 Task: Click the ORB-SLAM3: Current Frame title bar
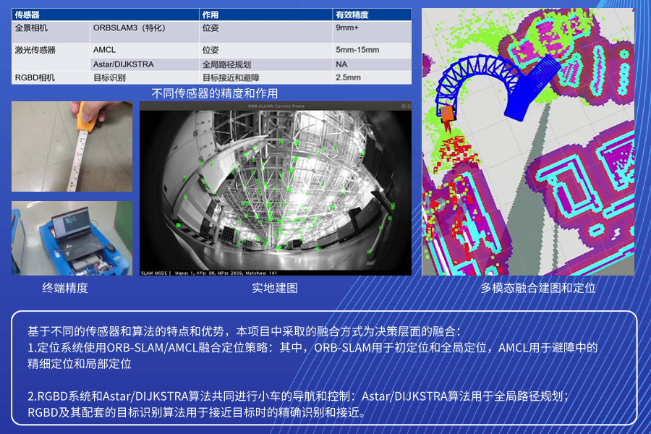click(x=275, y=106)
